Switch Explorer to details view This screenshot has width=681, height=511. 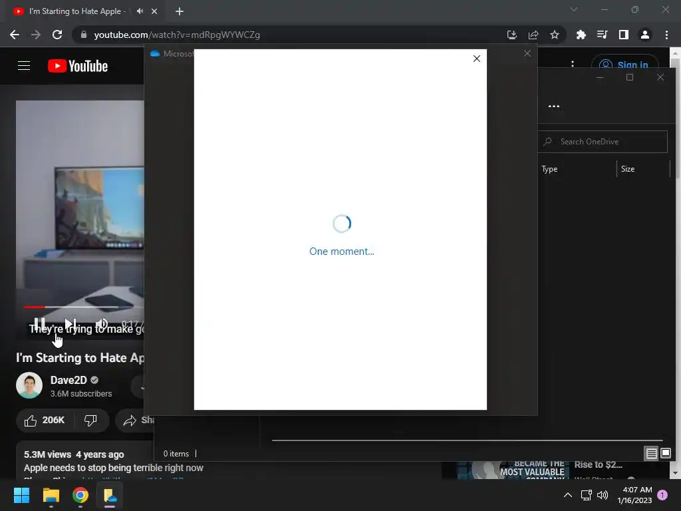click(x=652, y=454)
